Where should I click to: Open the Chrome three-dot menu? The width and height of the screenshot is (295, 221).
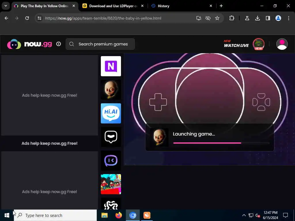(x=289, y=18)
